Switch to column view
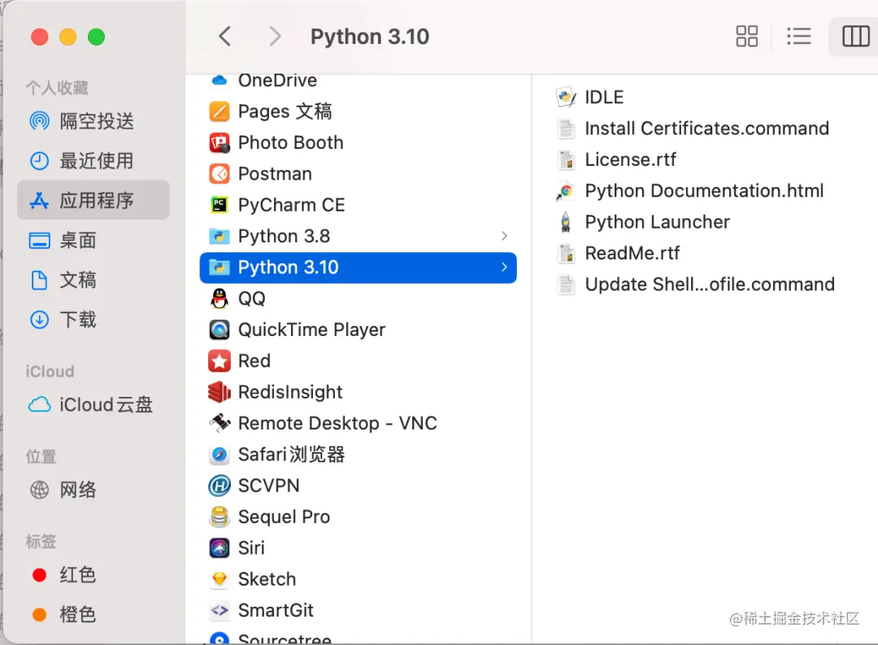The height and width of the screenshot is (645, 878). (855, 37)
